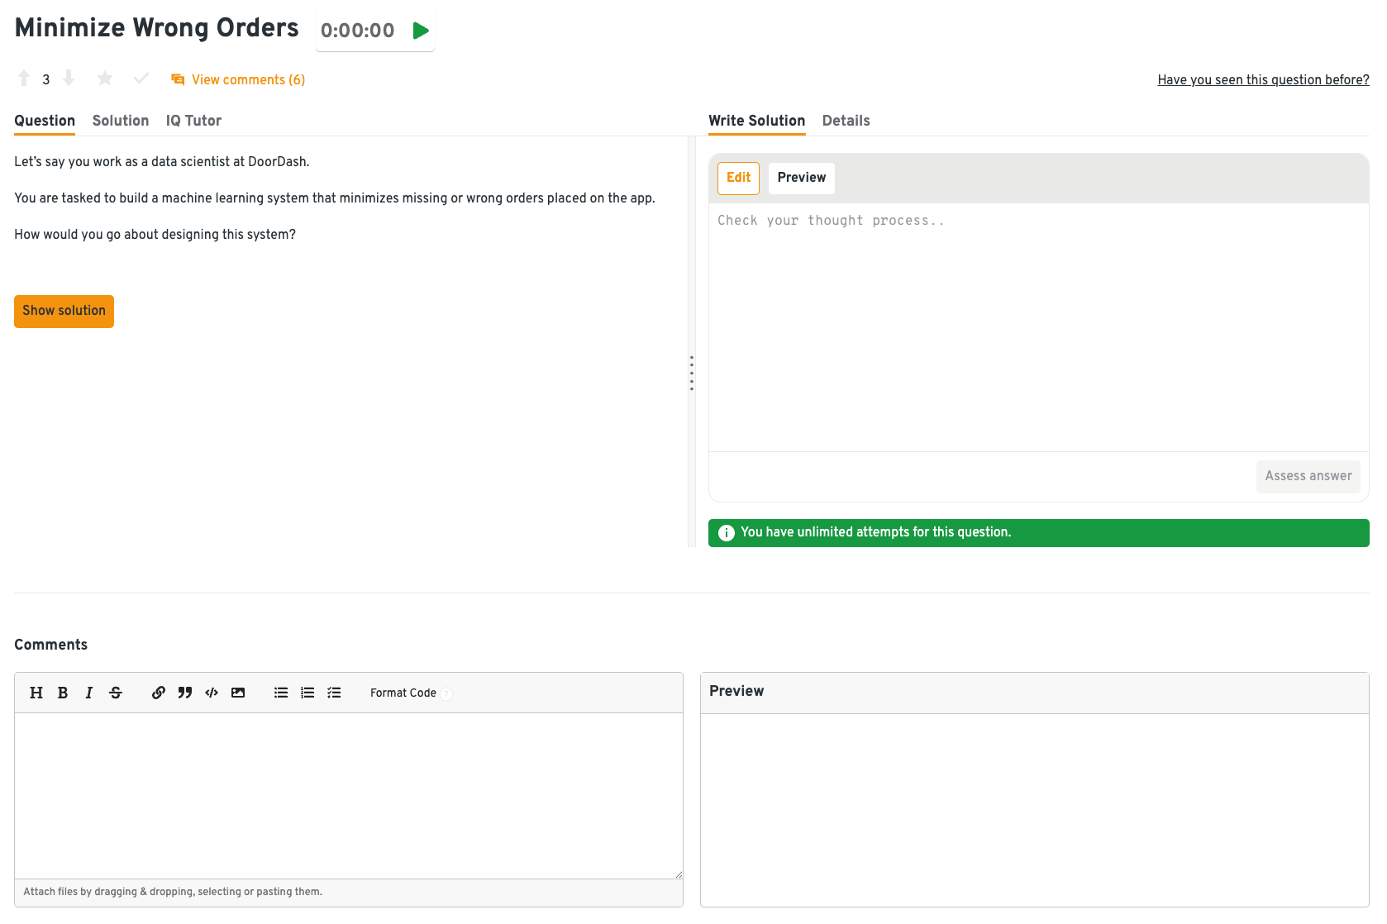Insert a link using the chain icon

point(159,693)
